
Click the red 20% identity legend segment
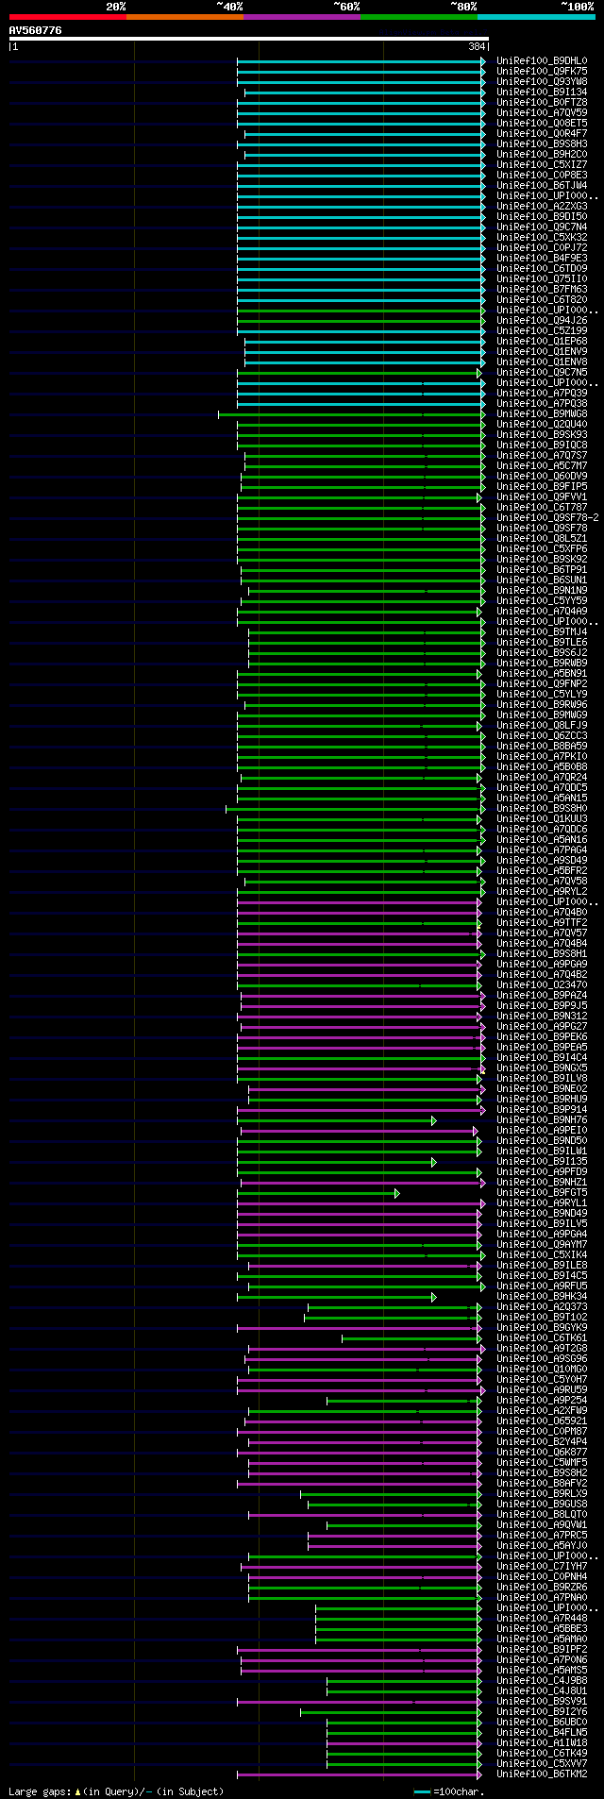pyautogui.click(x=67, y=16)
